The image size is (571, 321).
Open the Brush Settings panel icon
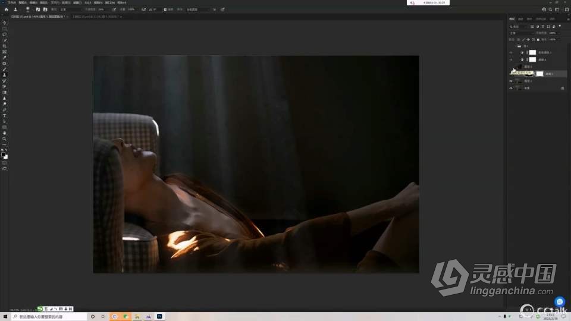pos(38,10)
